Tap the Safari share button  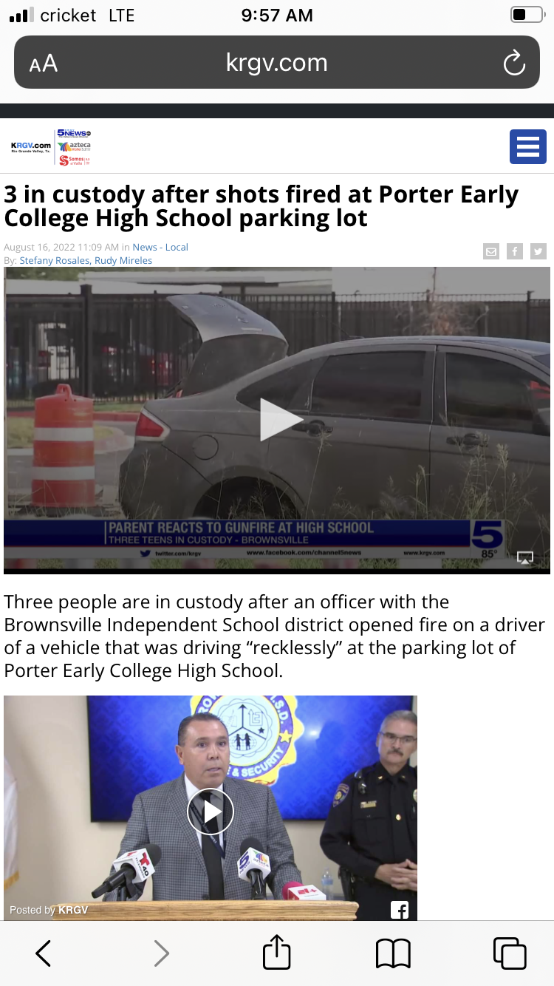point(277,951)
